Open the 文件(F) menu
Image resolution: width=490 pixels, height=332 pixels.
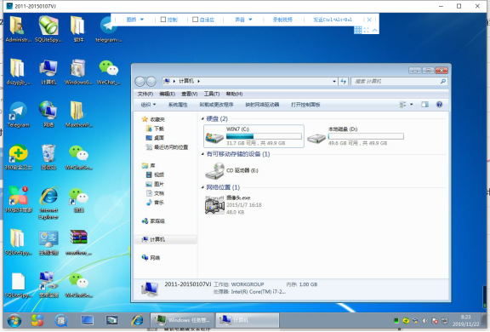(x=145, y=94)
